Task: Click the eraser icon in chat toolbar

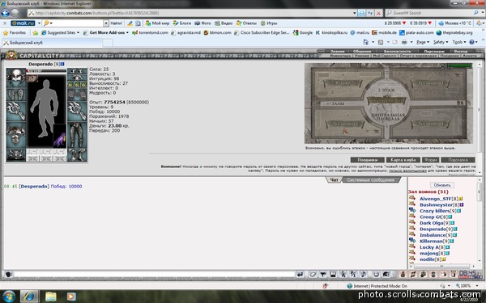Action: pyautogui.click(x=313, y=274)
